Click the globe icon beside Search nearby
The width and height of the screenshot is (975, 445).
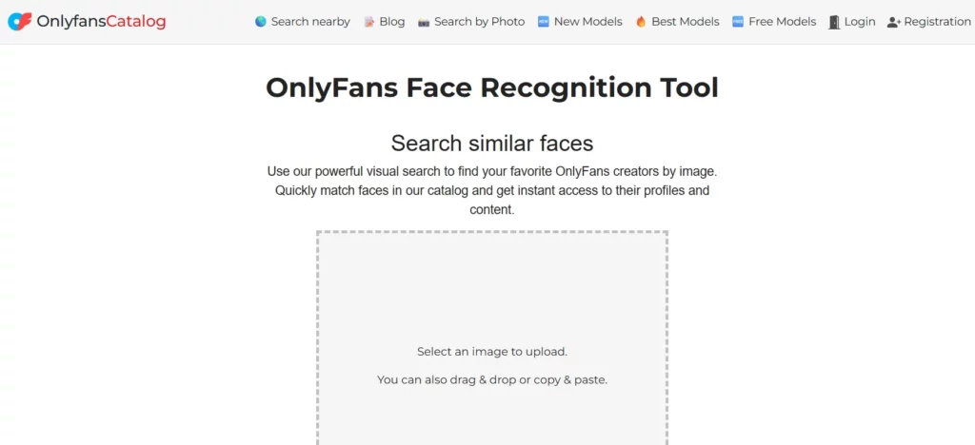pyautogui.click(x=261, y=22)
